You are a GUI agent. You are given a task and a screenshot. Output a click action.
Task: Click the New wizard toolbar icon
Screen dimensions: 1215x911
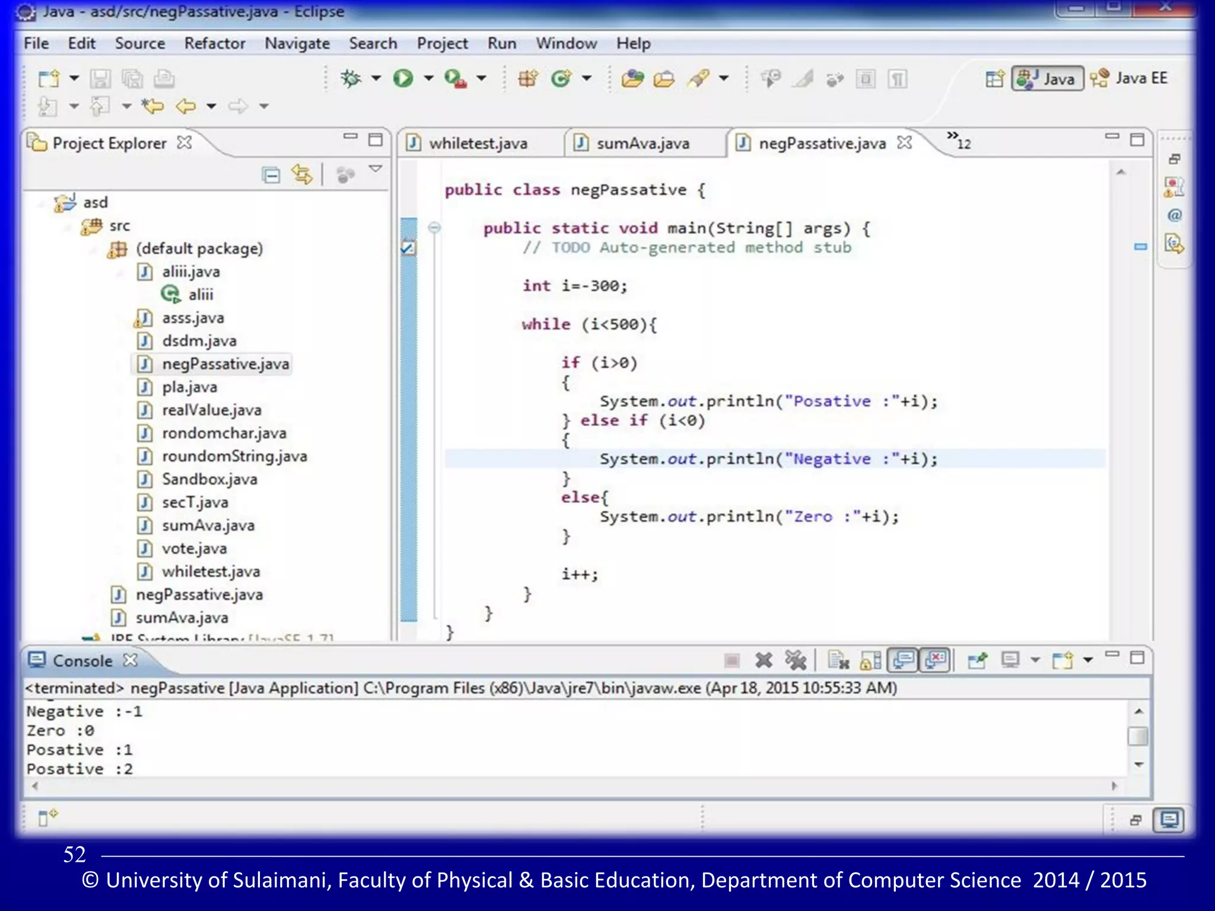(x=49, y=79)
